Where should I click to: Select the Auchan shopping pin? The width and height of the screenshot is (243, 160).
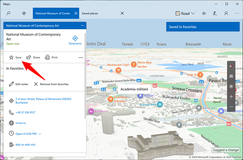click(140, 96)
